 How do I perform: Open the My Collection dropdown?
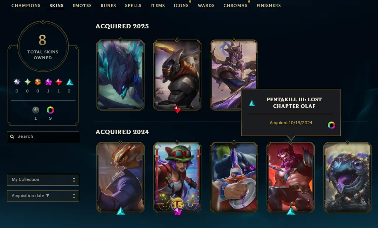coord(43,179)
